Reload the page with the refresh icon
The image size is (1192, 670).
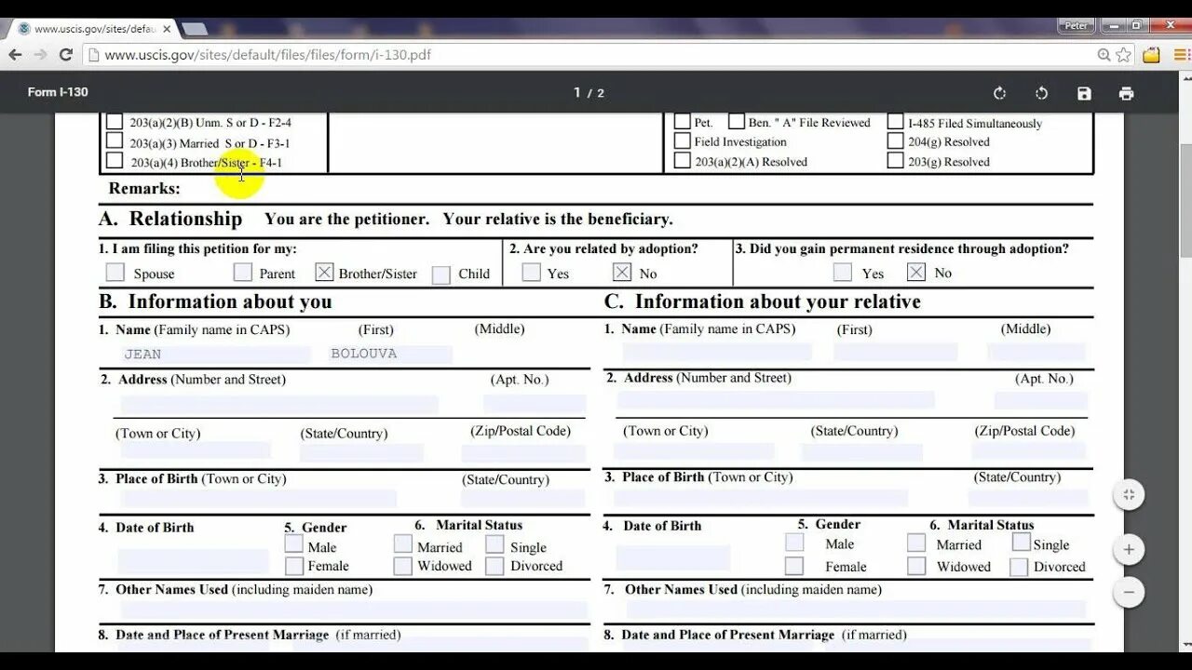coord(66,55)
